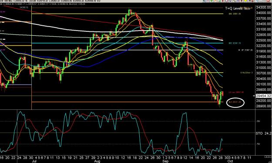Click the 32800.00 price axis label
The width and height of the screenshot is (272, 163).
263,35
